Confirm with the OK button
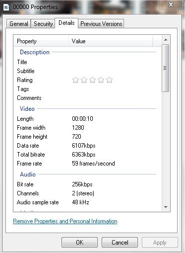This screenshot has height=253, width=185. tap(79, 243)
